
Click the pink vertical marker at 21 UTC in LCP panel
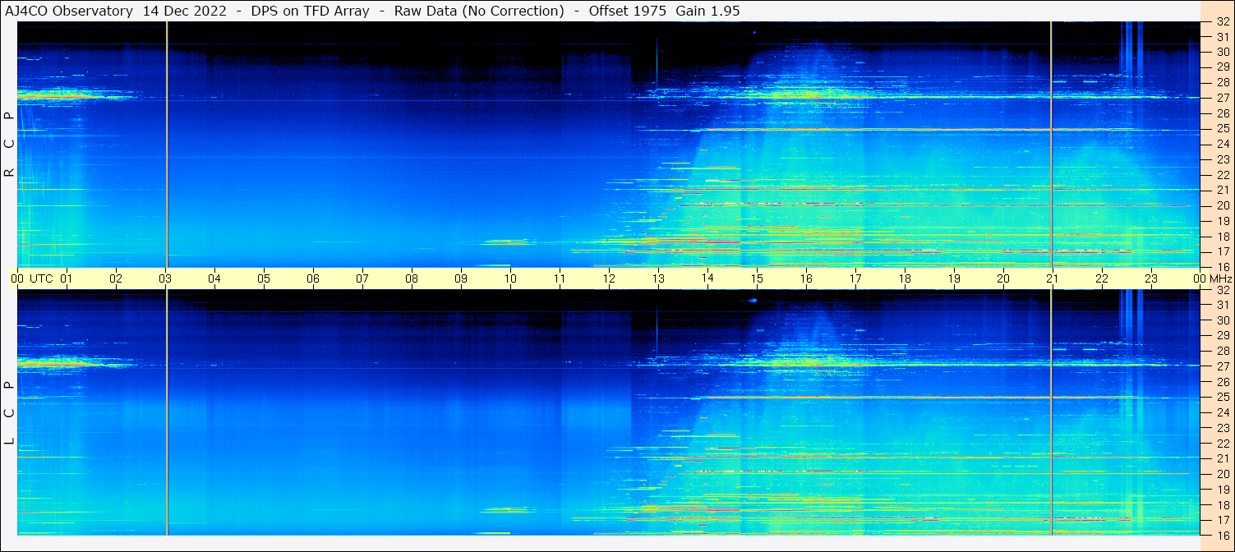(1051, 412)
